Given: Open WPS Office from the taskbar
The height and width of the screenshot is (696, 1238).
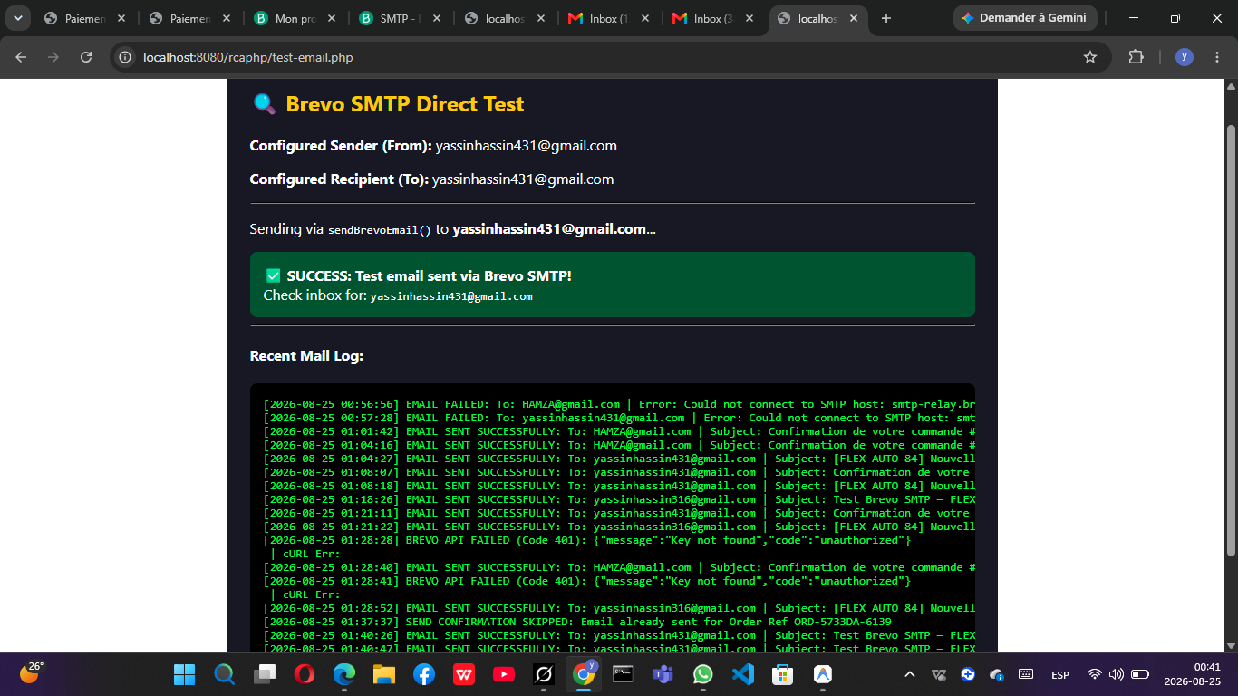Looking at the screenshot, I should point(464,674).
